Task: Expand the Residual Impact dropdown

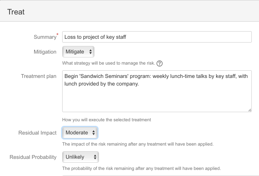Action: click(x=80, y=133)
